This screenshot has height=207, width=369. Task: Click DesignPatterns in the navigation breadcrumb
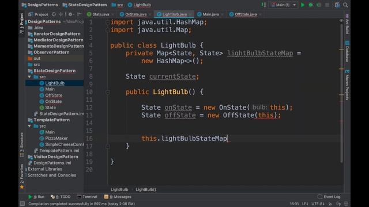[x=40, y=5]
